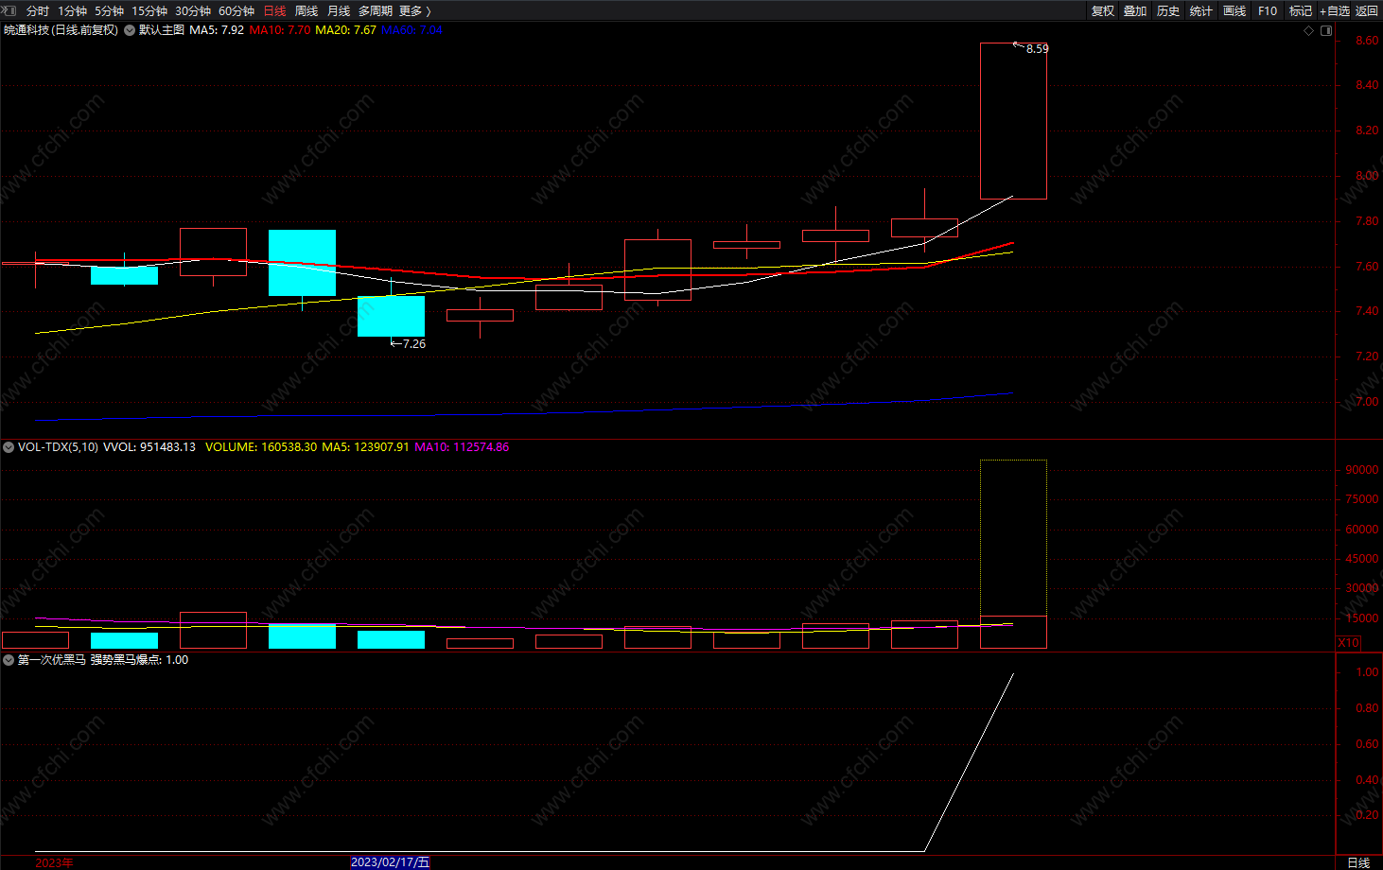Image resolution: width=1383 pixels, height=870 pixels.
Task: Click the 8.60 price axis label
Action: (x=1366, y=41)
